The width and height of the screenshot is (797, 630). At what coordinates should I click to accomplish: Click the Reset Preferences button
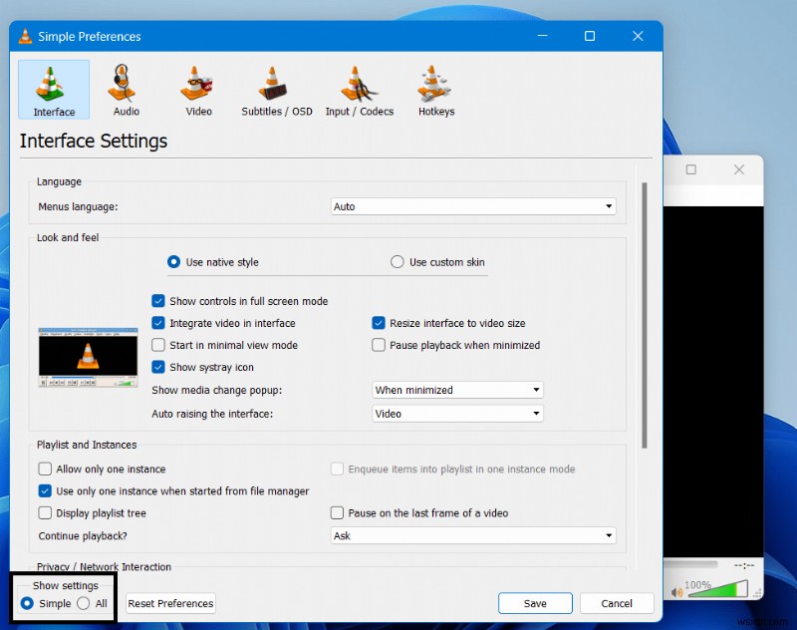pyautogui.click(x=169, y=603)
